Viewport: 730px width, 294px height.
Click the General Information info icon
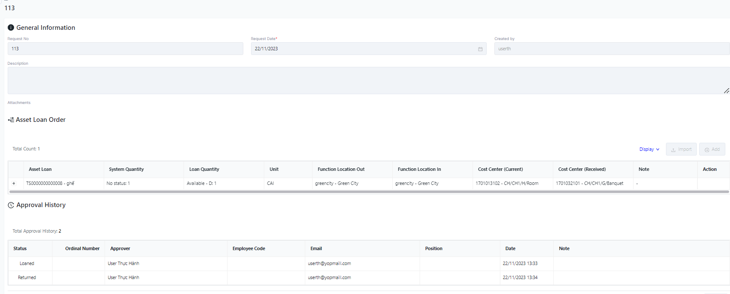(x=11, y=28)
